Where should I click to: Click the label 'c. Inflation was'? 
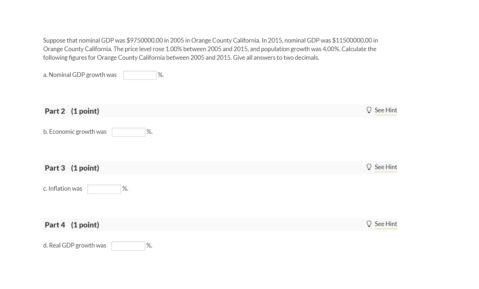(62, 188)
